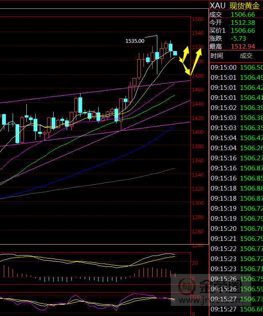Click the 现货黄金 instrument name

245,5
